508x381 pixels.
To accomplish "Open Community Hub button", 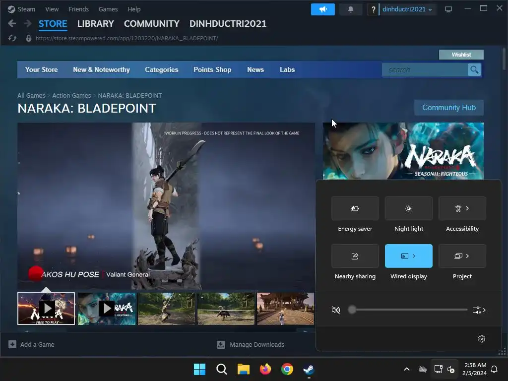I will pos(449,108).
